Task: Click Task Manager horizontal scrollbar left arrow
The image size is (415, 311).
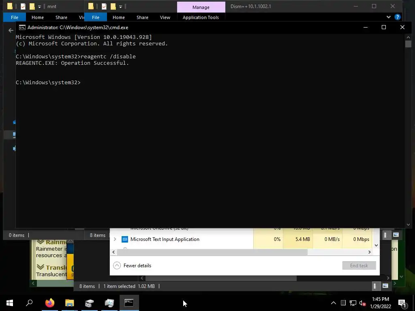Action: click(x=113, y=252)
